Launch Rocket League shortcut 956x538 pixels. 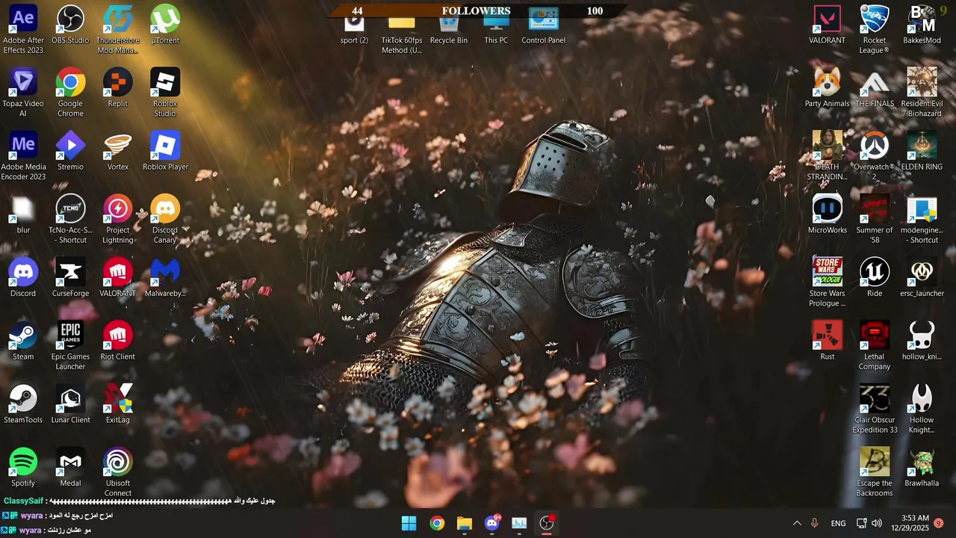pyautogui.click(x=875, y=30)
